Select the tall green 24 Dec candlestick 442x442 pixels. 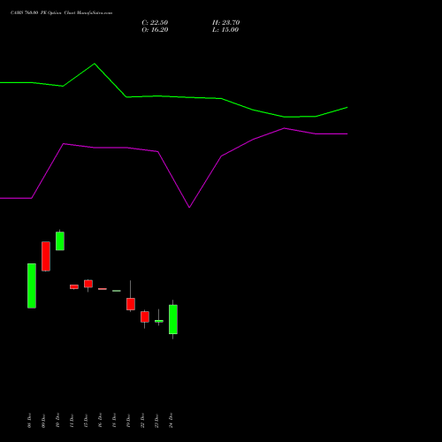(x=173, y=319)
